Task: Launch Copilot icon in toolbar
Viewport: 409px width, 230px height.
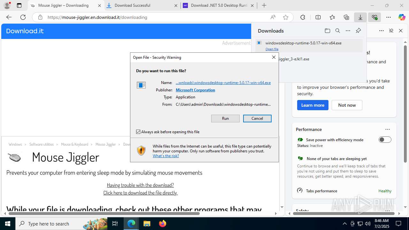Action: coord(402,17)
